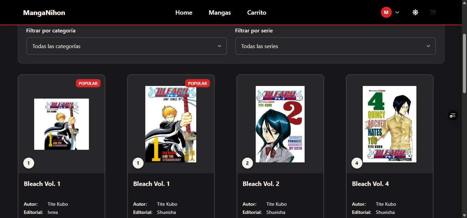Click the Filtrar por categoría label
This screenshot has height=218, width=467.
tap(51, 31)
